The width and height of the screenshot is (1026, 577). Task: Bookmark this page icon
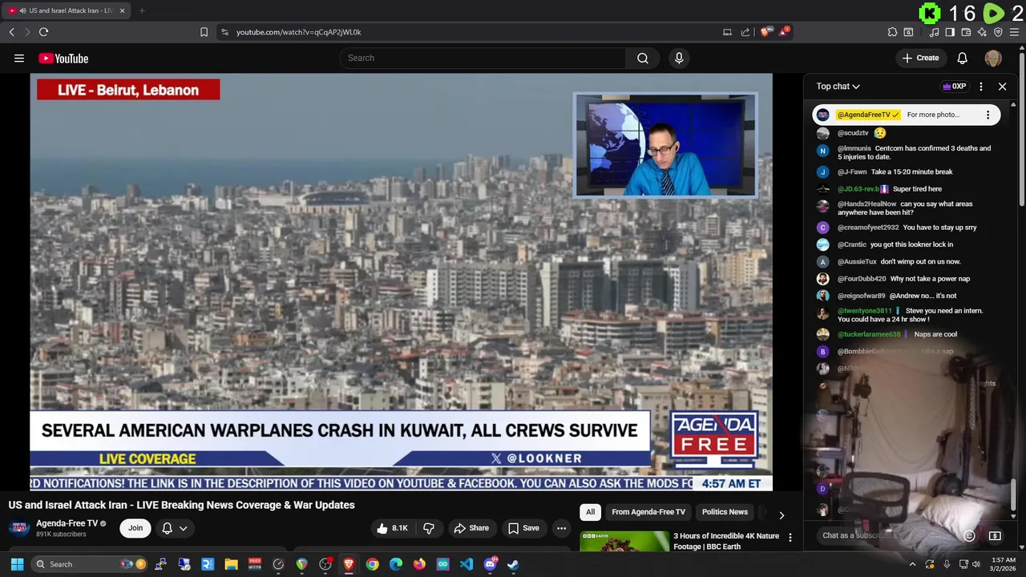(204, 32)
